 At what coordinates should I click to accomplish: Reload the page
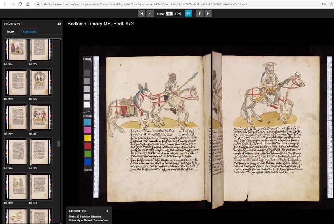pos(20,4)
